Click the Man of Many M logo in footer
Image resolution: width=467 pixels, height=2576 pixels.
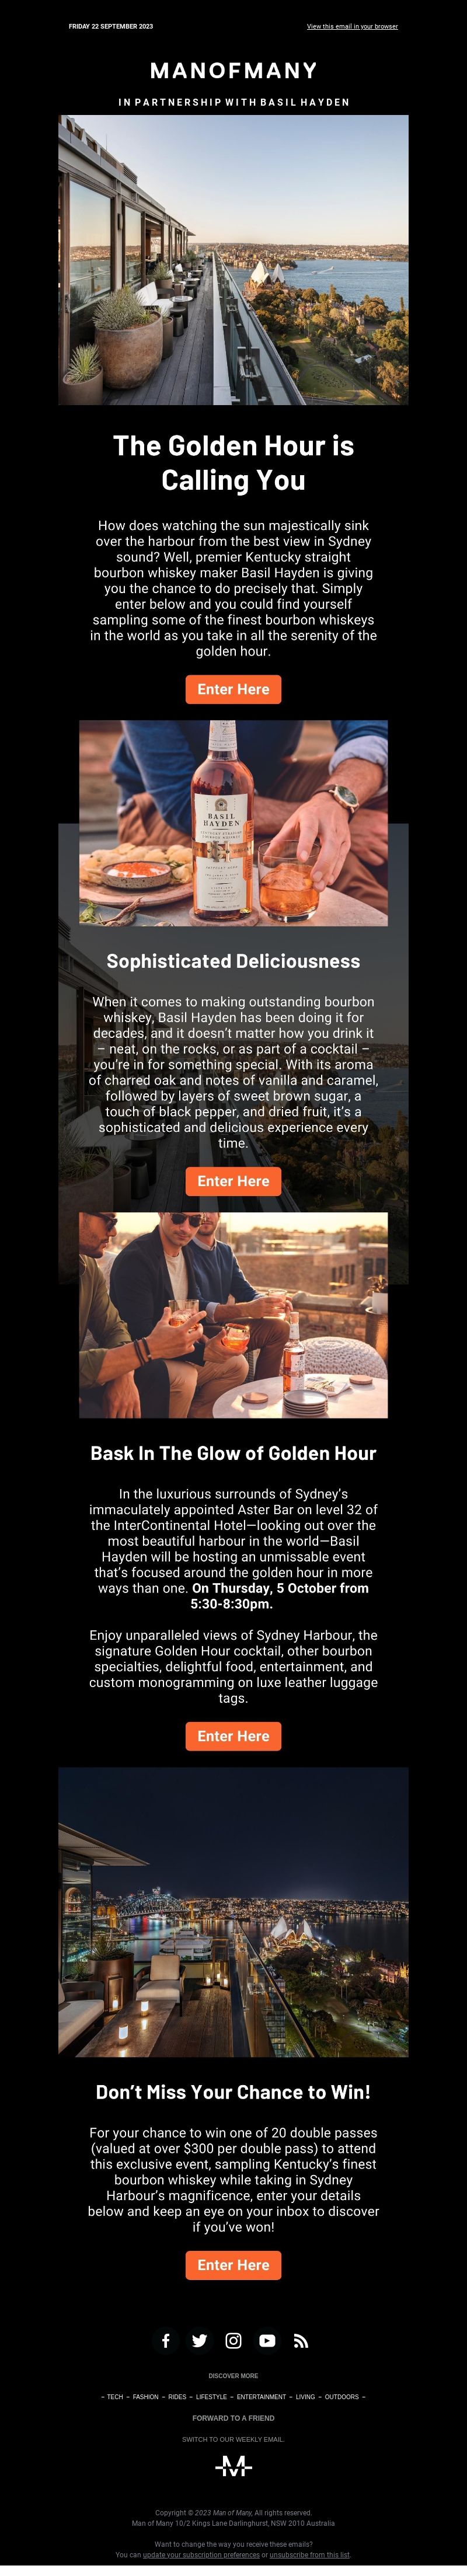[233, 2466]
